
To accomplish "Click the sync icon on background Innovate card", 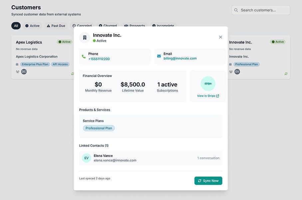I will click(x=286, y=74).
